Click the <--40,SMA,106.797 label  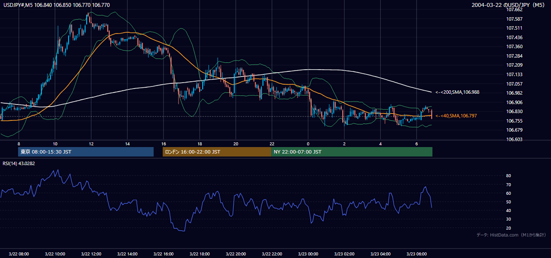(x=456, y=116)
